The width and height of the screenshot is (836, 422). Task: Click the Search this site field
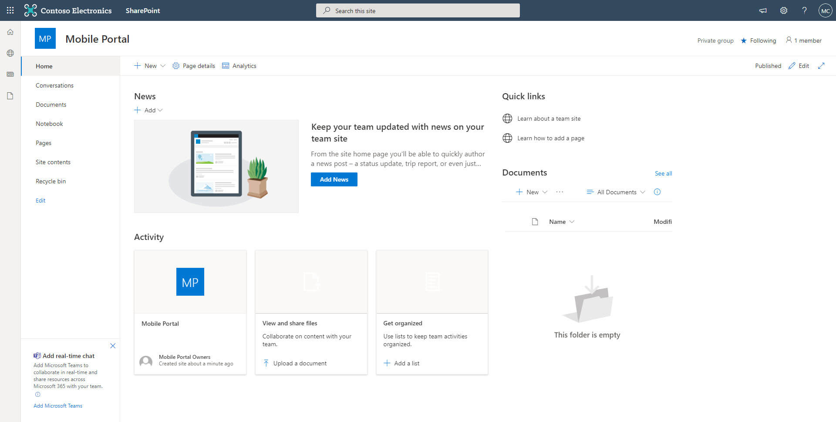click(x=418, y=10)
